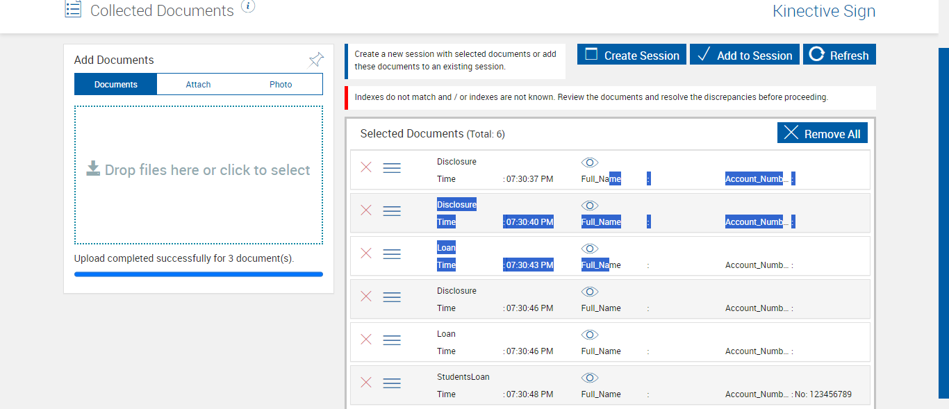
Task: Preview the first Disclosure document via eye icon
Action: [x=590, y=162]
